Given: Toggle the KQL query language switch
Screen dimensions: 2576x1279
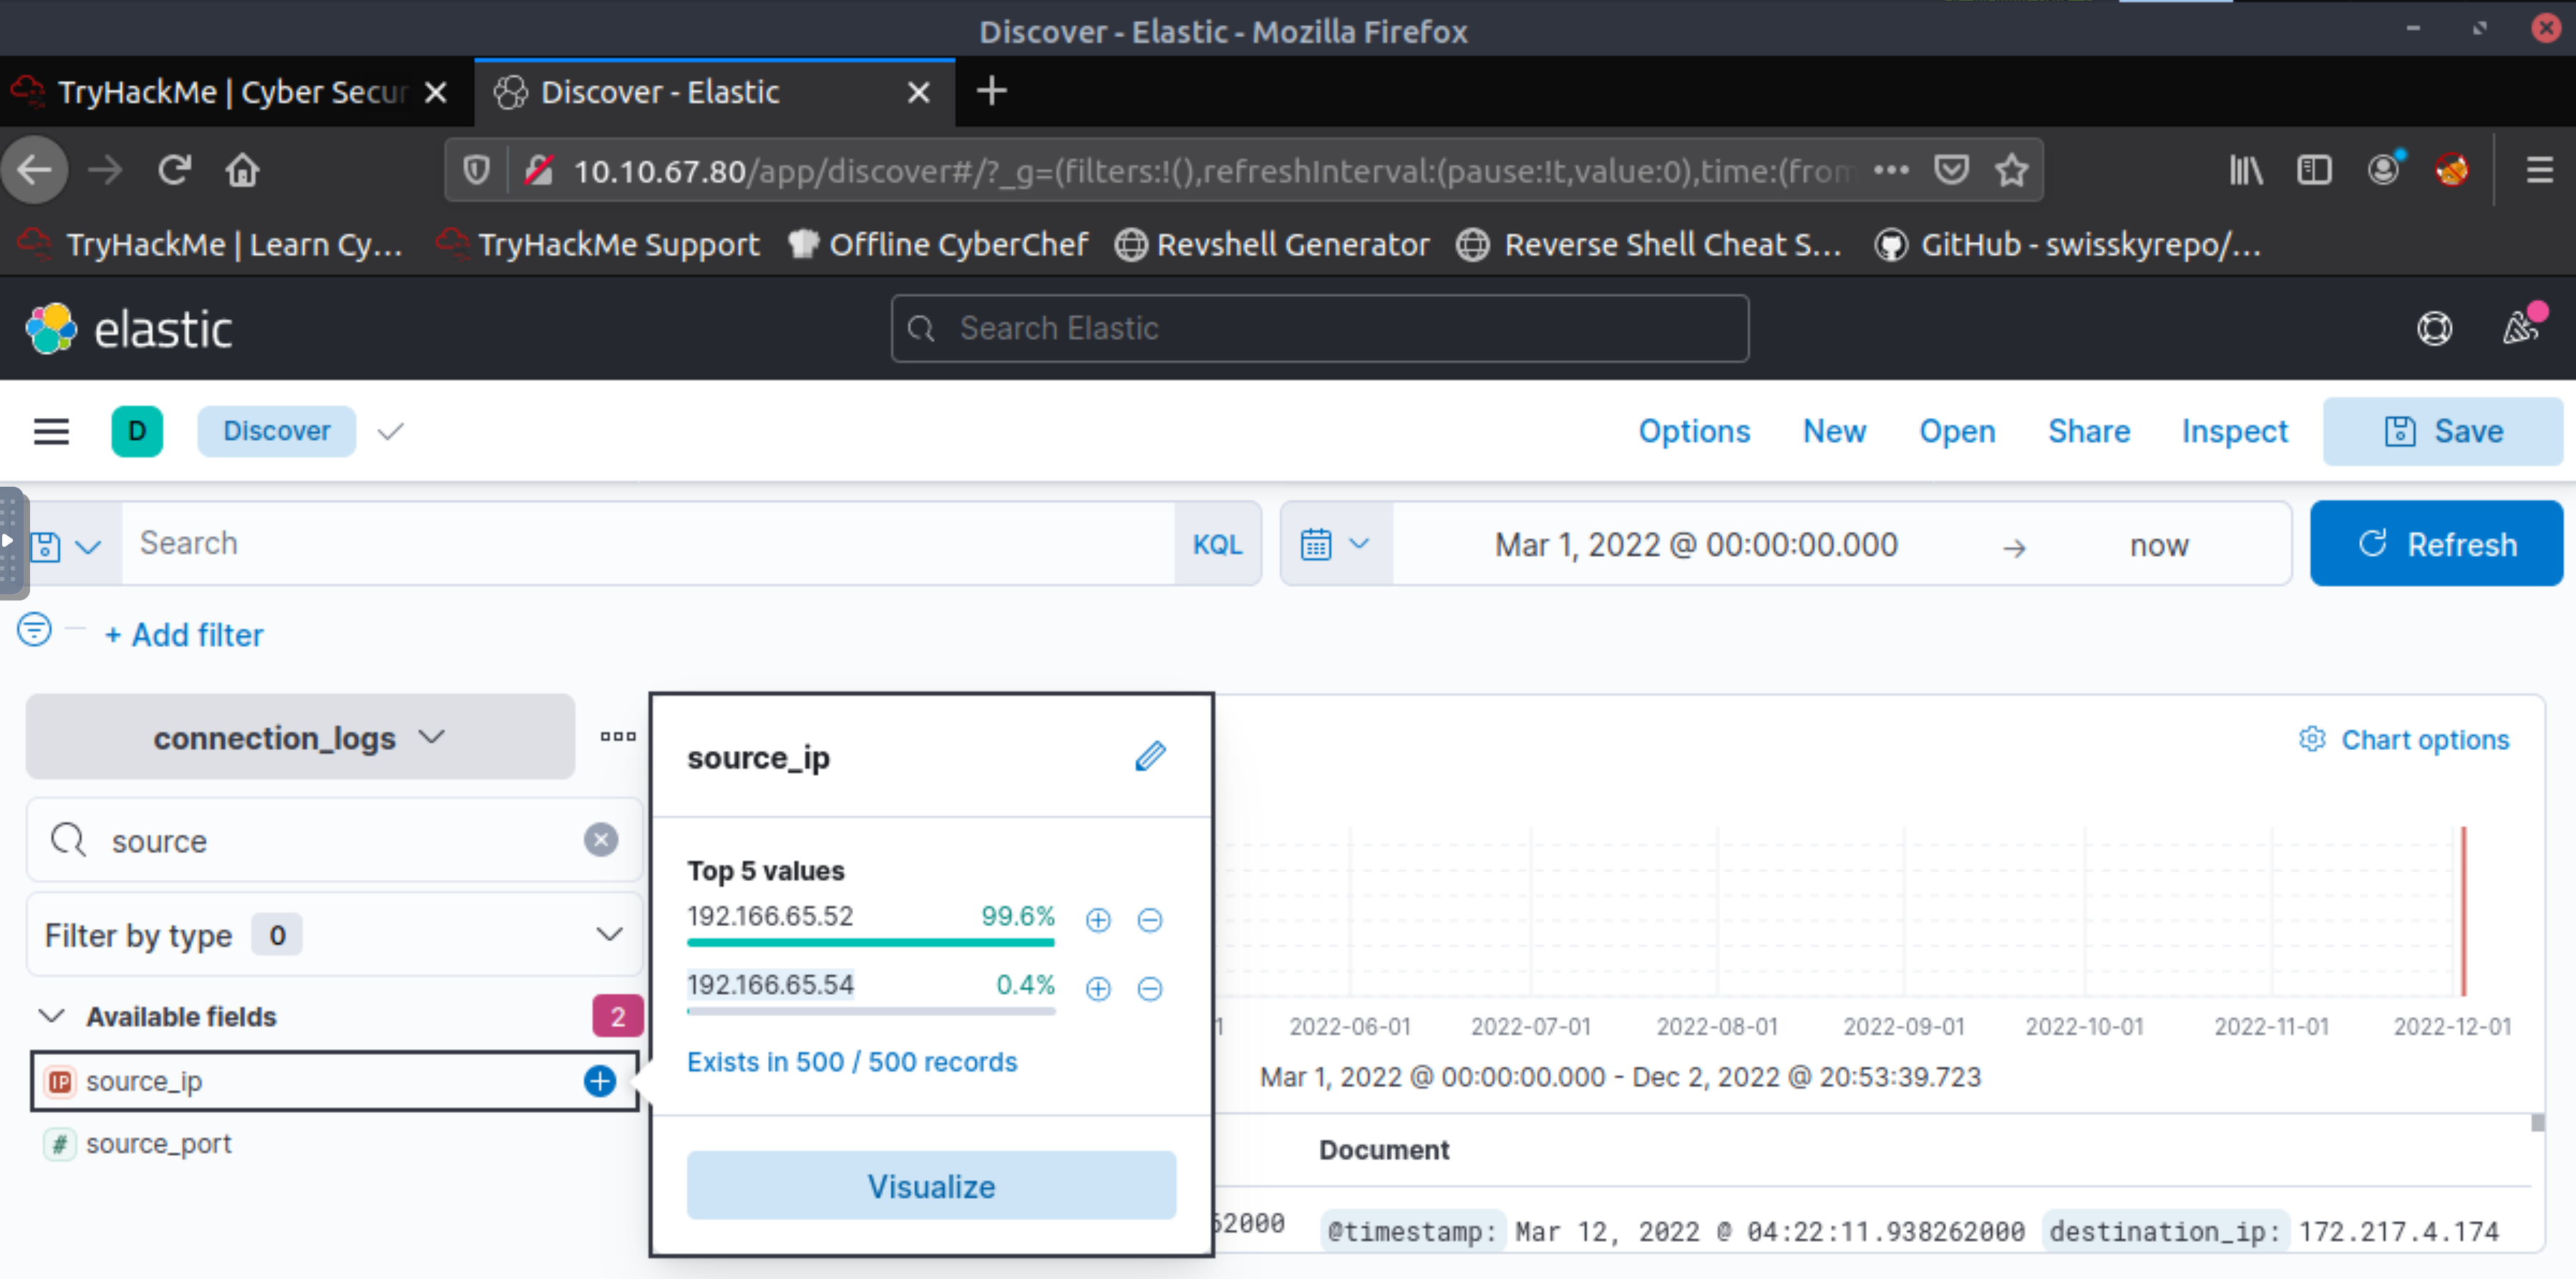Looking at the screenshot, I should pos(1217,544).
